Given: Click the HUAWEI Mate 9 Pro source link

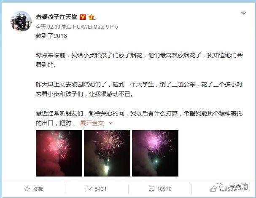Looking at the screenshot, I should click(95, 27).
